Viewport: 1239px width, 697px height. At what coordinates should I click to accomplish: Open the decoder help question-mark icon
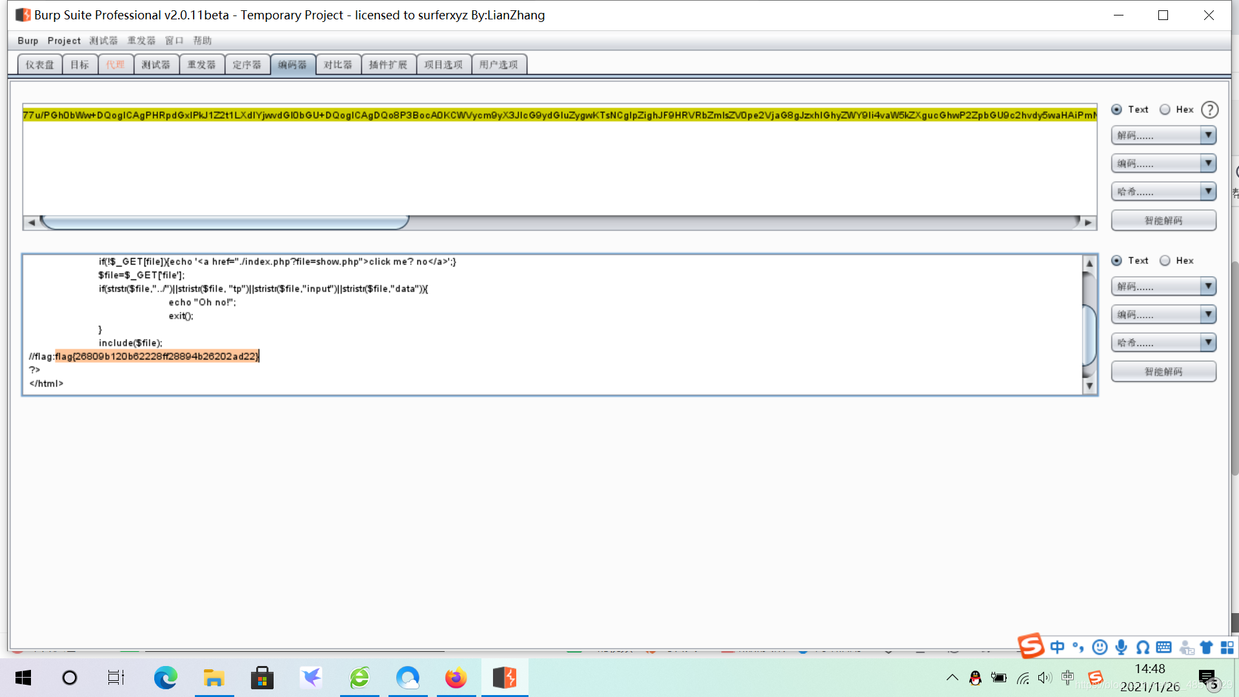click(x=1210, y=110)
